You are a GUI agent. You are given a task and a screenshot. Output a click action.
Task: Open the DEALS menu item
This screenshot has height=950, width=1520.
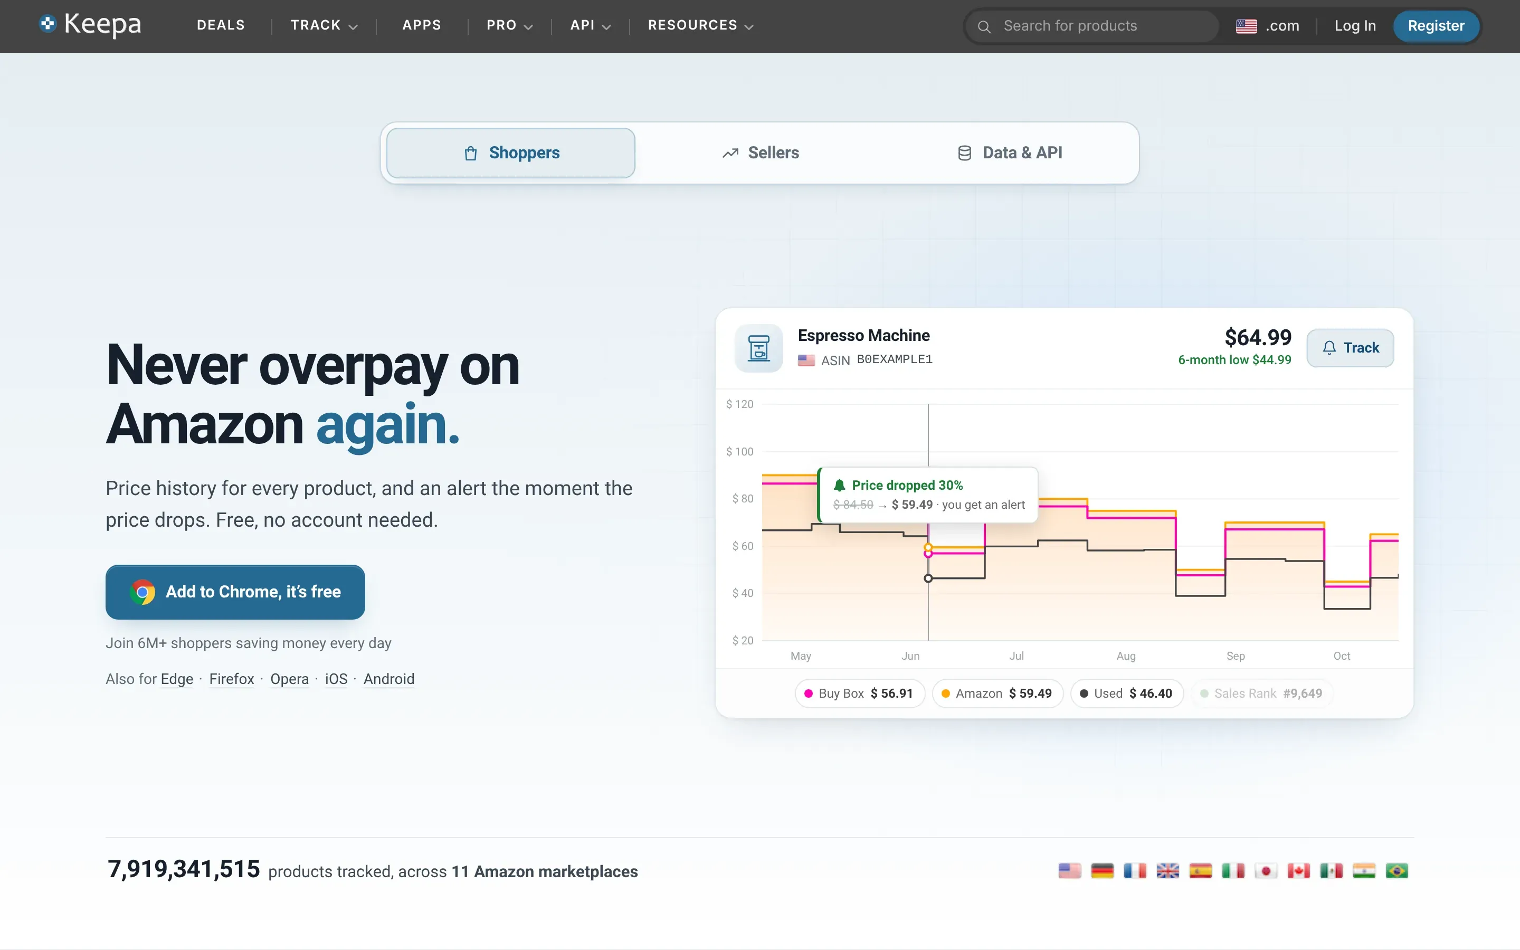[221, 25]
